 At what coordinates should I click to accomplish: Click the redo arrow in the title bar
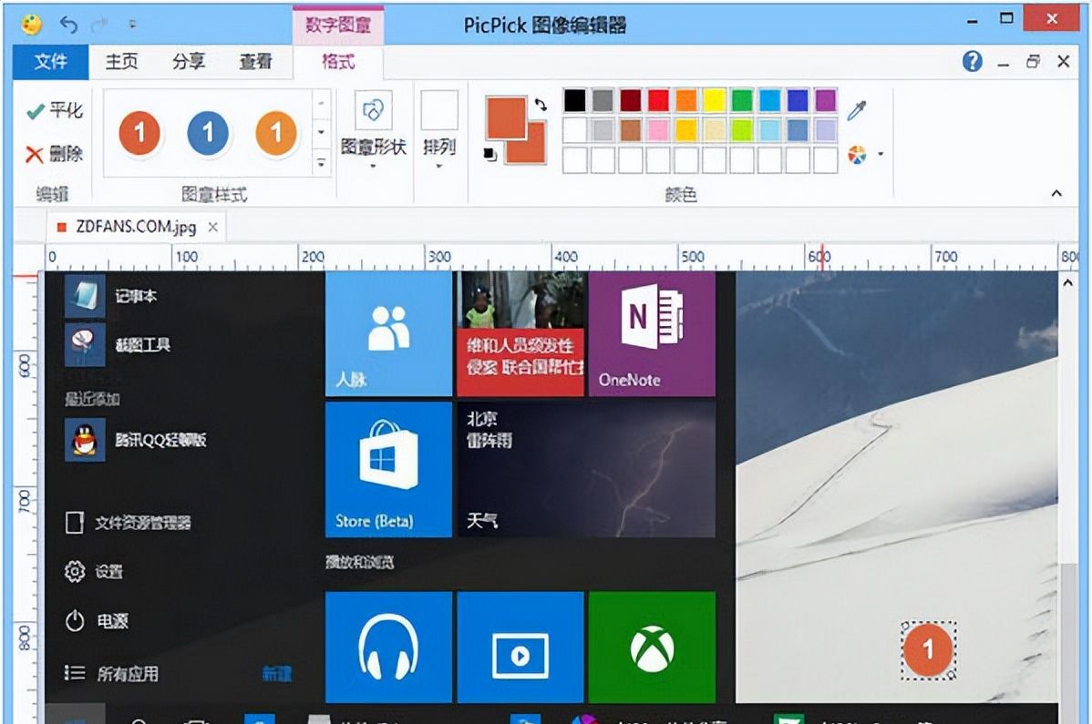(99, 25)
